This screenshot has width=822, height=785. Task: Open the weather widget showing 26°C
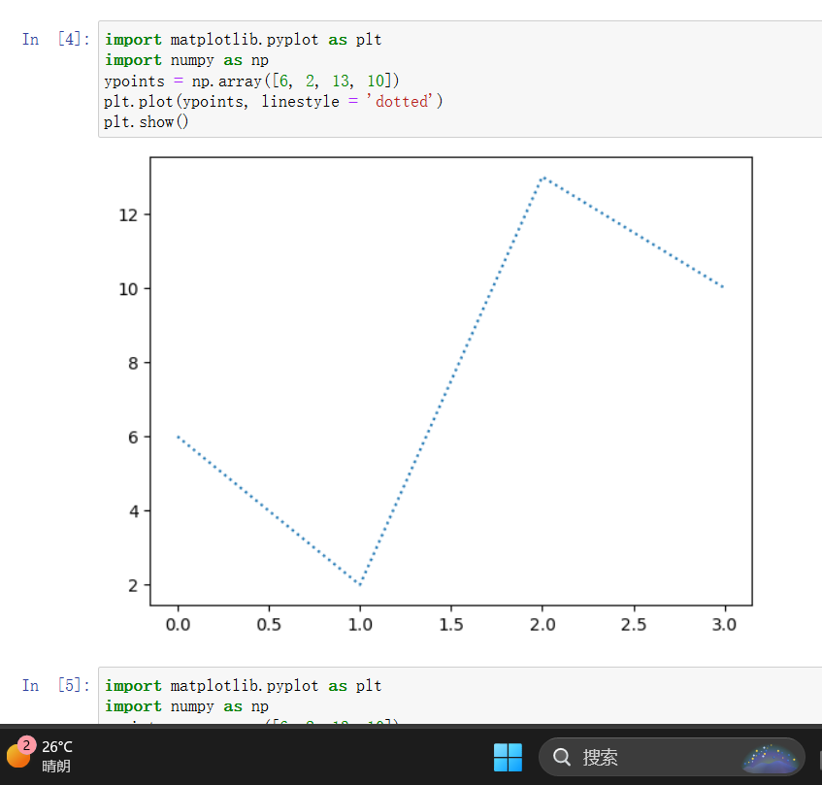coord(41,756)
